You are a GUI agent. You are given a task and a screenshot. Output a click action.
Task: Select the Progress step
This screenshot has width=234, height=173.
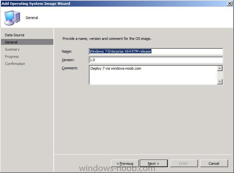(12, 57)
